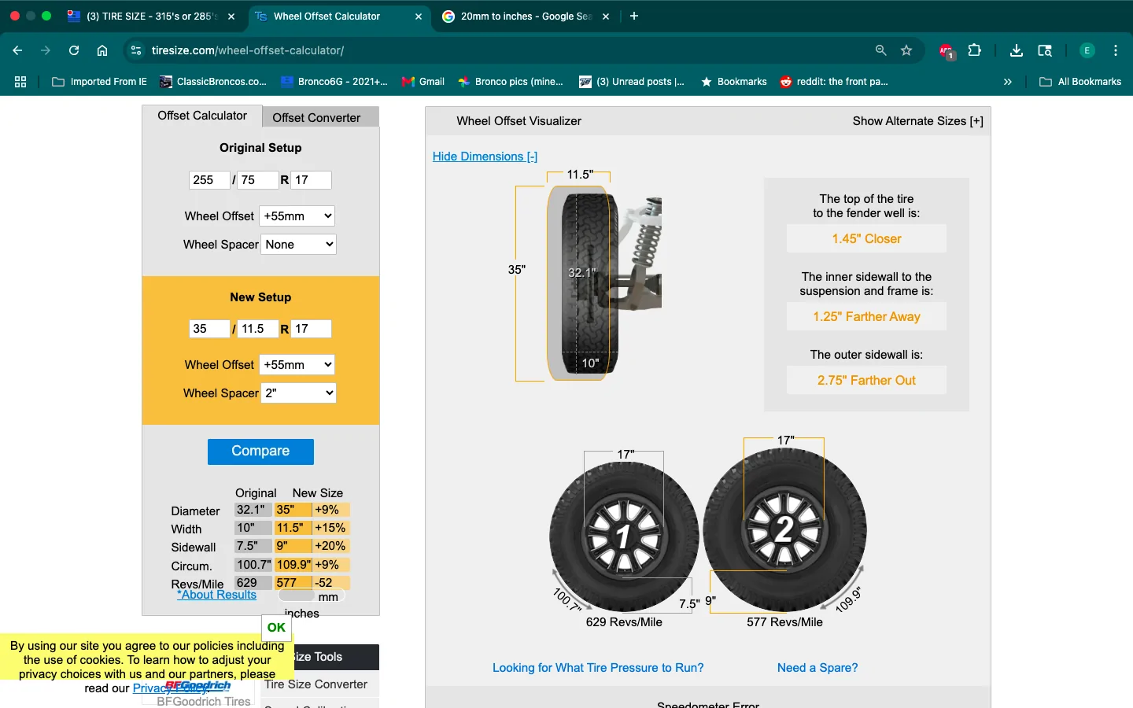Click the blue Compare button
The width and height of the screenshot is (1133, 708).
click(x=260, y=452)
